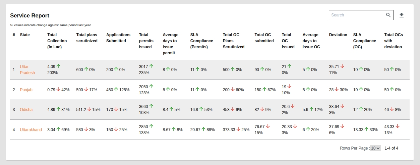Open the Rows Per Page dropdown
The image size is (420, 165).
pos(375,148)
